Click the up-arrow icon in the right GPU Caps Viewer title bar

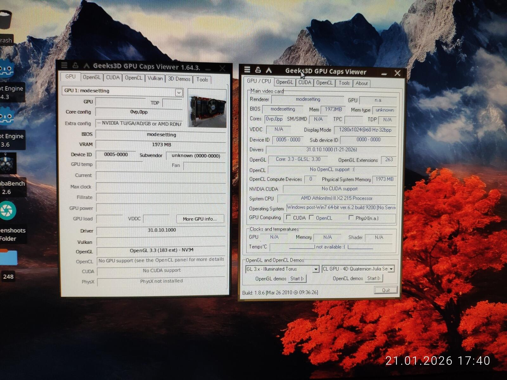(269, 70)
